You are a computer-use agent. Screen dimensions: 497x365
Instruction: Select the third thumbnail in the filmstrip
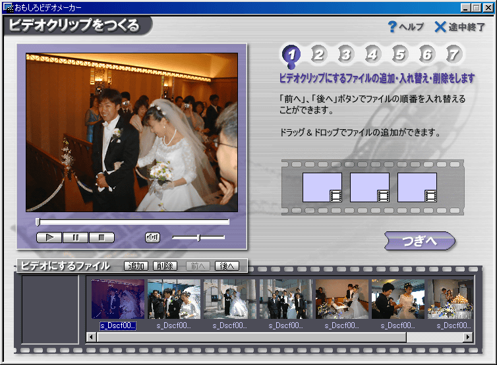coord(229,298)
